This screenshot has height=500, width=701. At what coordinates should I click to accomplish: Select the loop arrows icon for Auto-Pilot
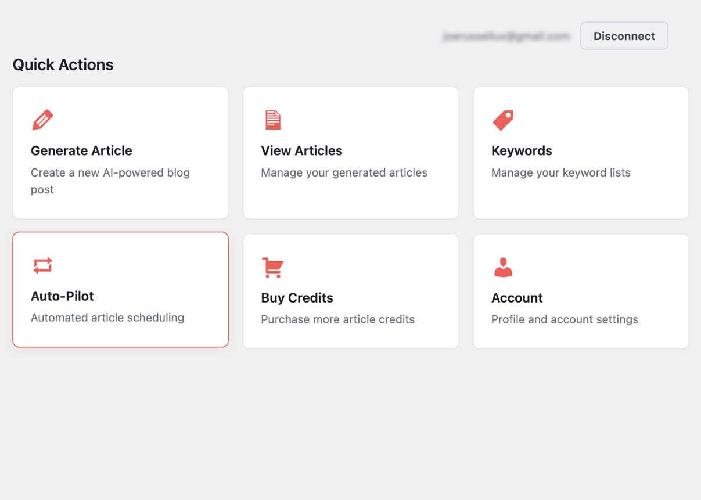[42, 265]
